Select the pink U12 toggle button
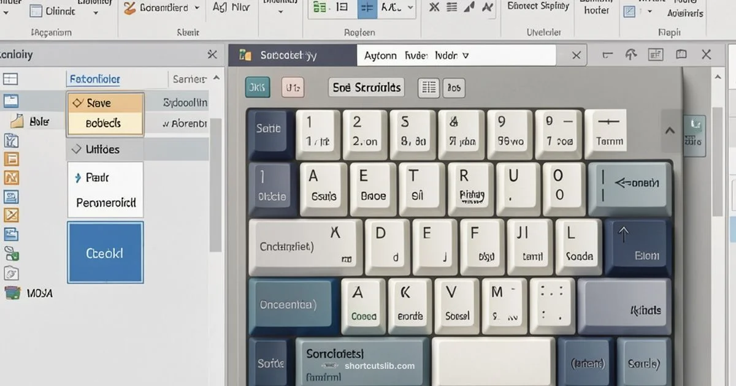Image resolution: width=736 pixels, height=386 pixels. (x=293, y=87)
